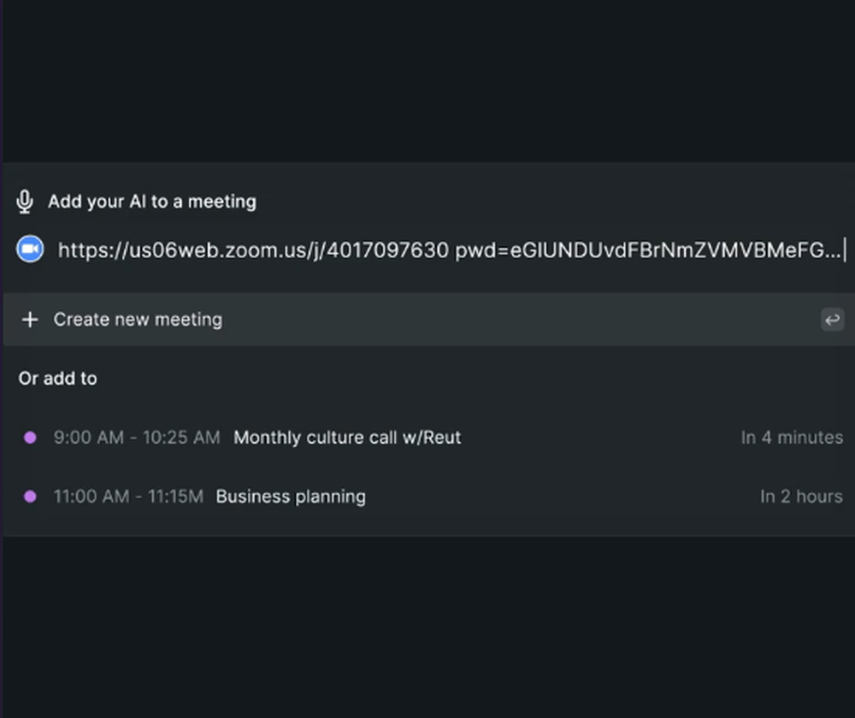Select the Create new meeting option

[x=138, y=320]
